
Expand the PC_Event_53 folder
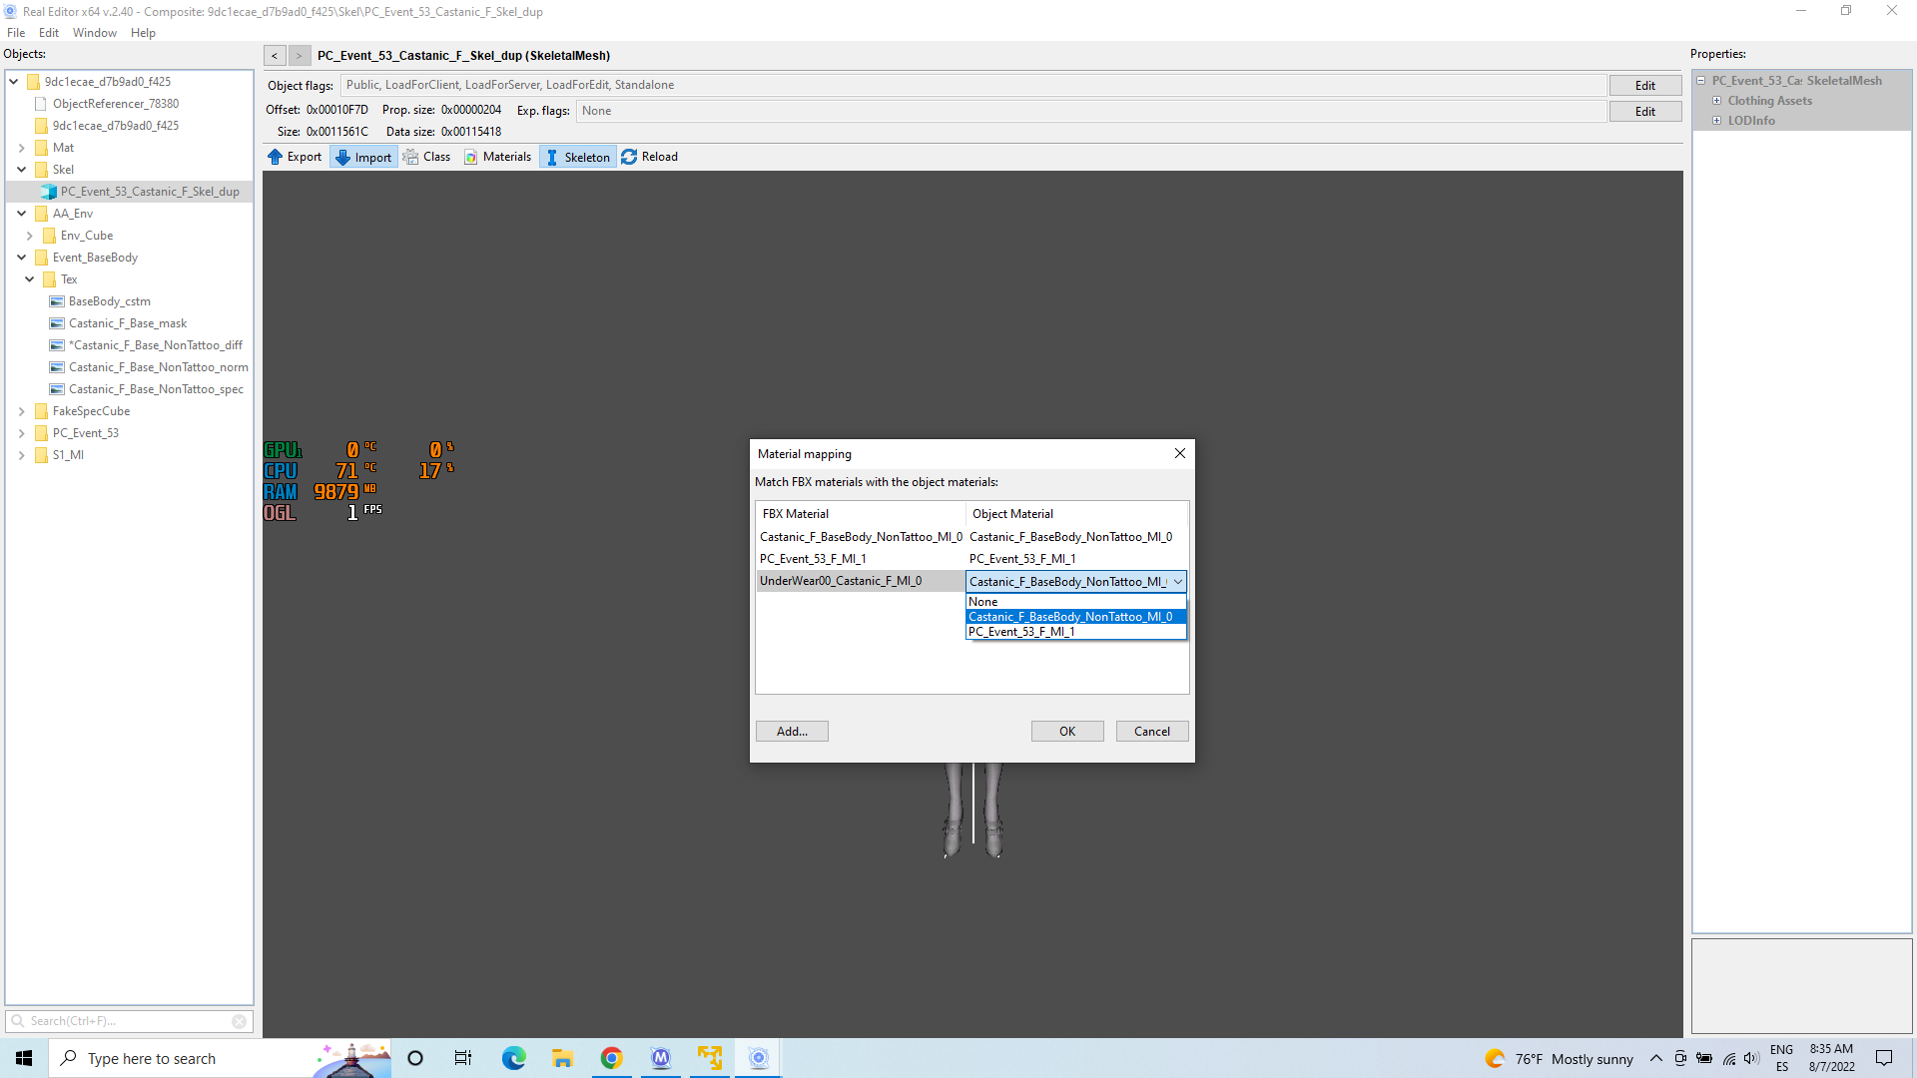coord(21,433)
